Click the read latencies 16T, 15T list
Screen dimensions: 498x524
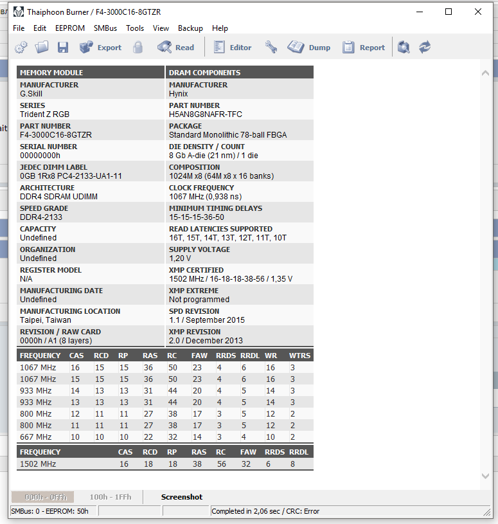click(227, 238)
